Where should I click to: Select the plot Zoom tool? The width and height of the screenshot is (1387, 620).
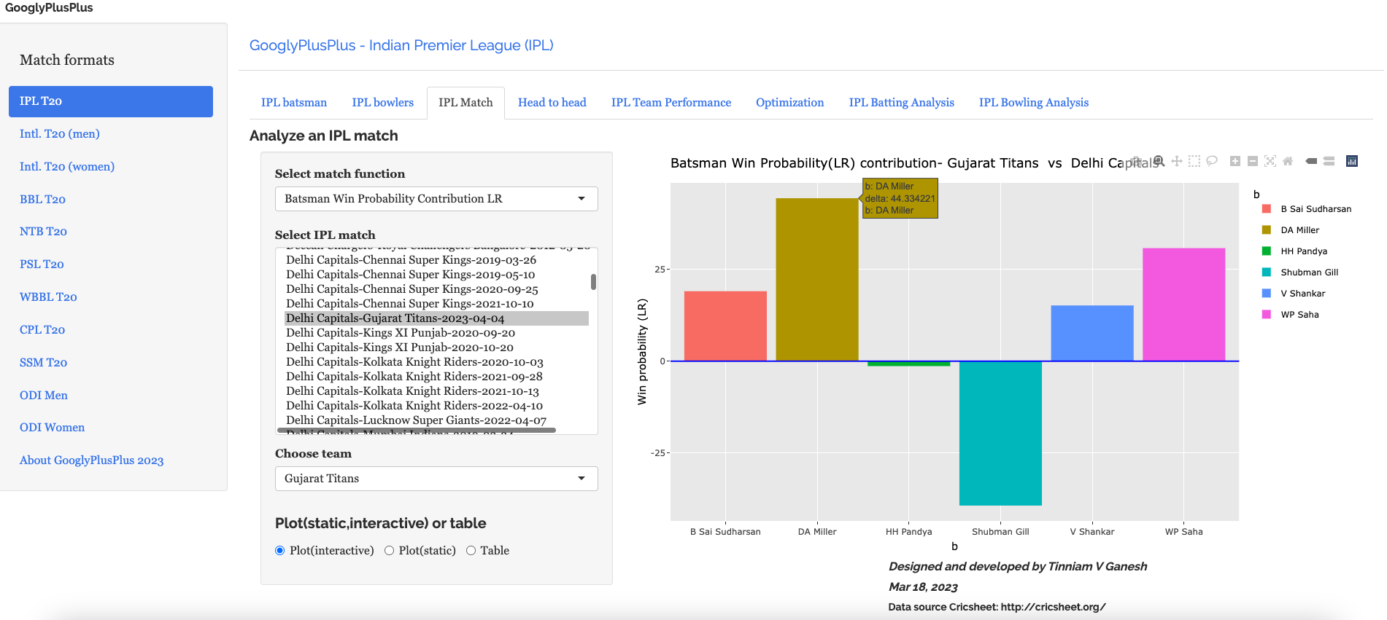[1159, 161]
